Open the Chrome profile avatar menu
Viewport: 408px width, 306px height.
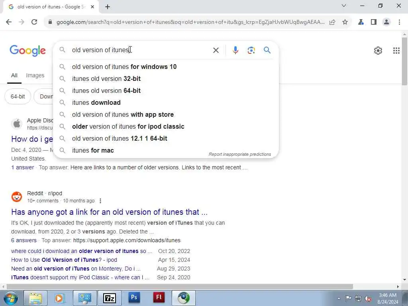click(x=386, y=22)
